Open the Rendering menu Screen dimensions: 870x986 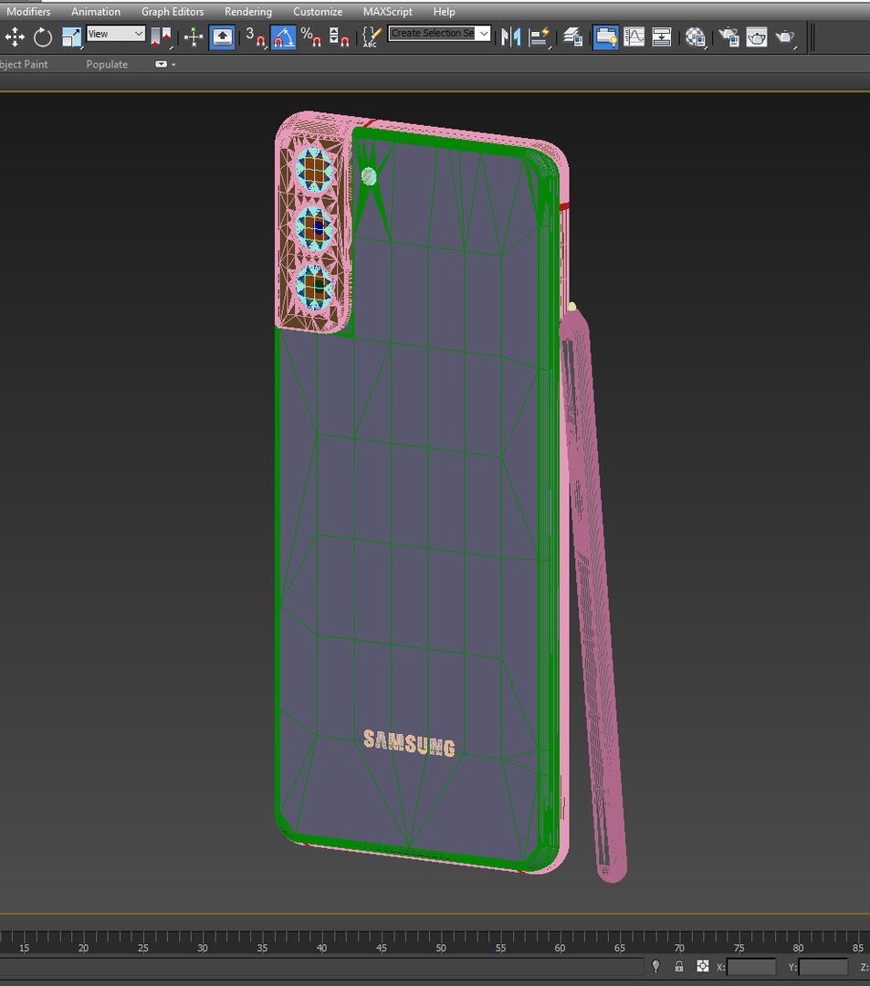point(248,11)
